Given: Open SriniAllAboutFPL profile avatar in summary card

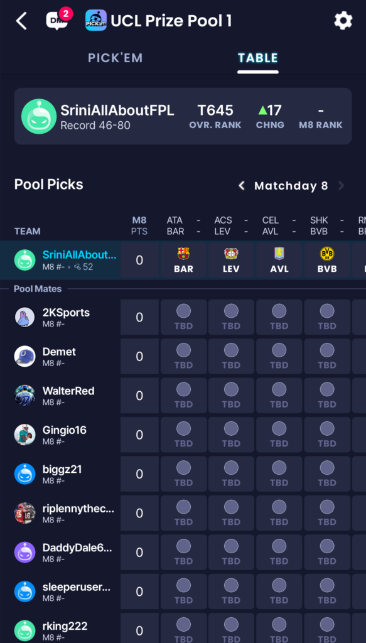Looking at the screenshot, I should (x=39, y=116).
